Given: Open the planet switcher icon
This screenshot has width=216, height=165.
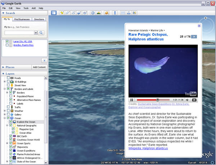Looking at the screenshot, I should [x=107, y=13].
